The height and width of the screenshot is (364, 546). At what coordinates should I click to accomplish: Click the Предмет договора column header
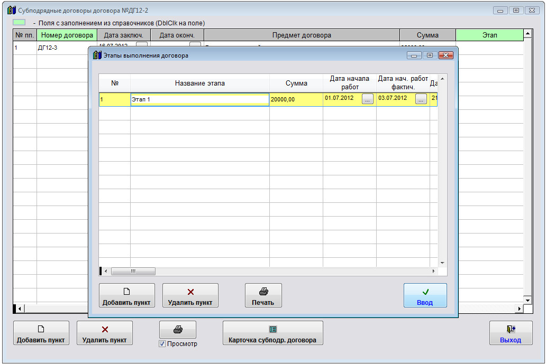(302, 35)
